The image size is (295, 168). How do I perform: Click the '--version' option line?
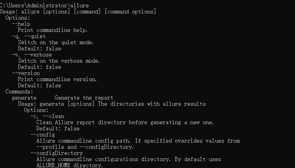(x=26, y=73)
